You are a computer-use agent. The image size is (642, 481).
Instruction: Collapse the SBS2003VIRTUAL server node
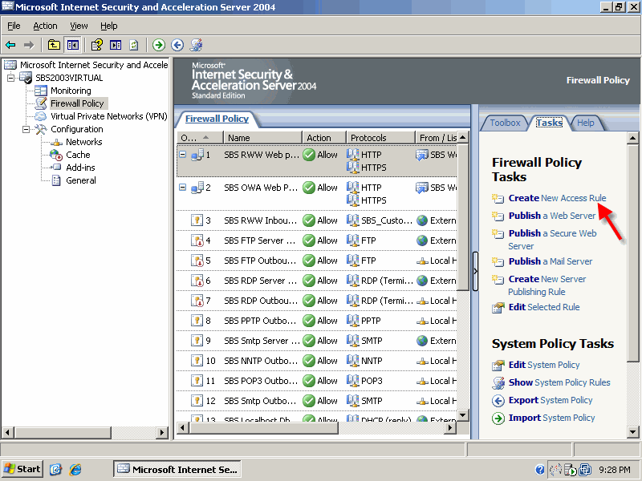point(10,78)
